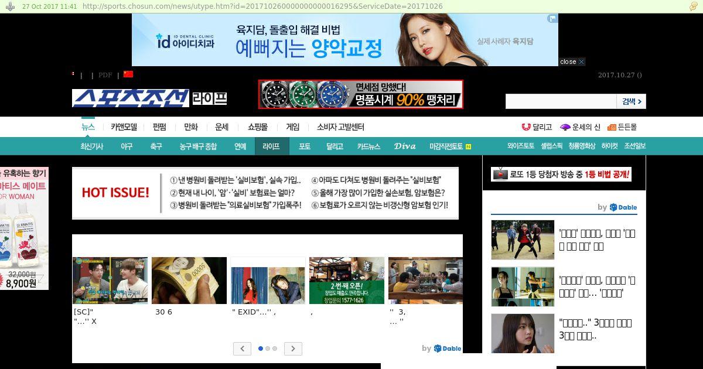Open the 운세 menu item

pyautogui.click(x=222, y=127)
